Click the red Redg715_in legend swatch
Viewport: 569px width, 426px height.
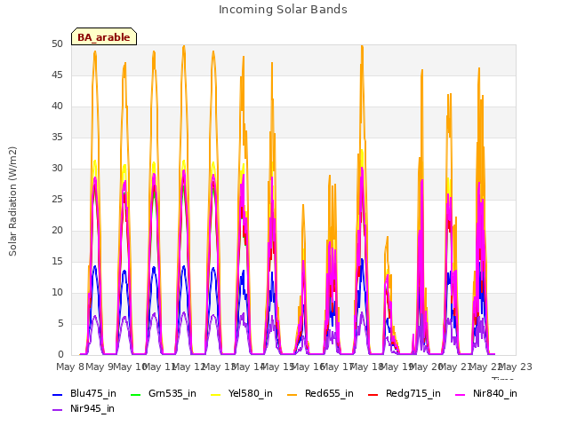[373, 394]
